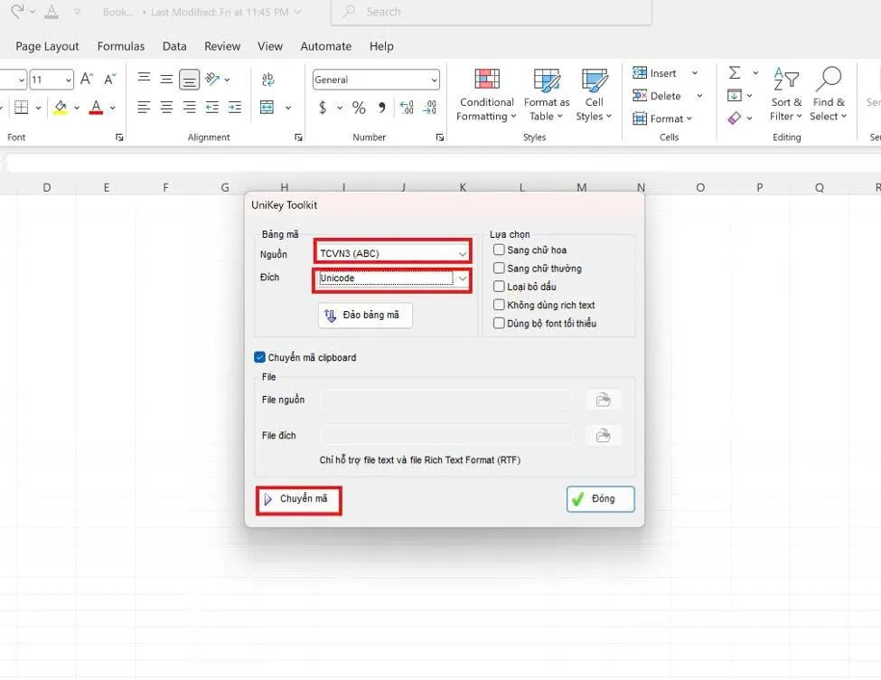Increase font size with the larger A icon
This screenshot has width=881, height=680.
(x=86, y=79)
